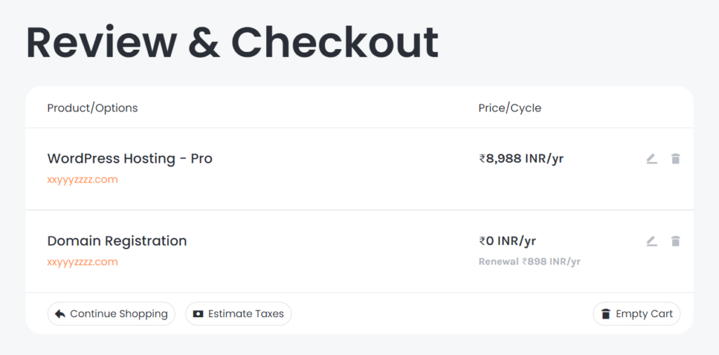Click the ₹0 INR/yr price

[x=508, y=241]
